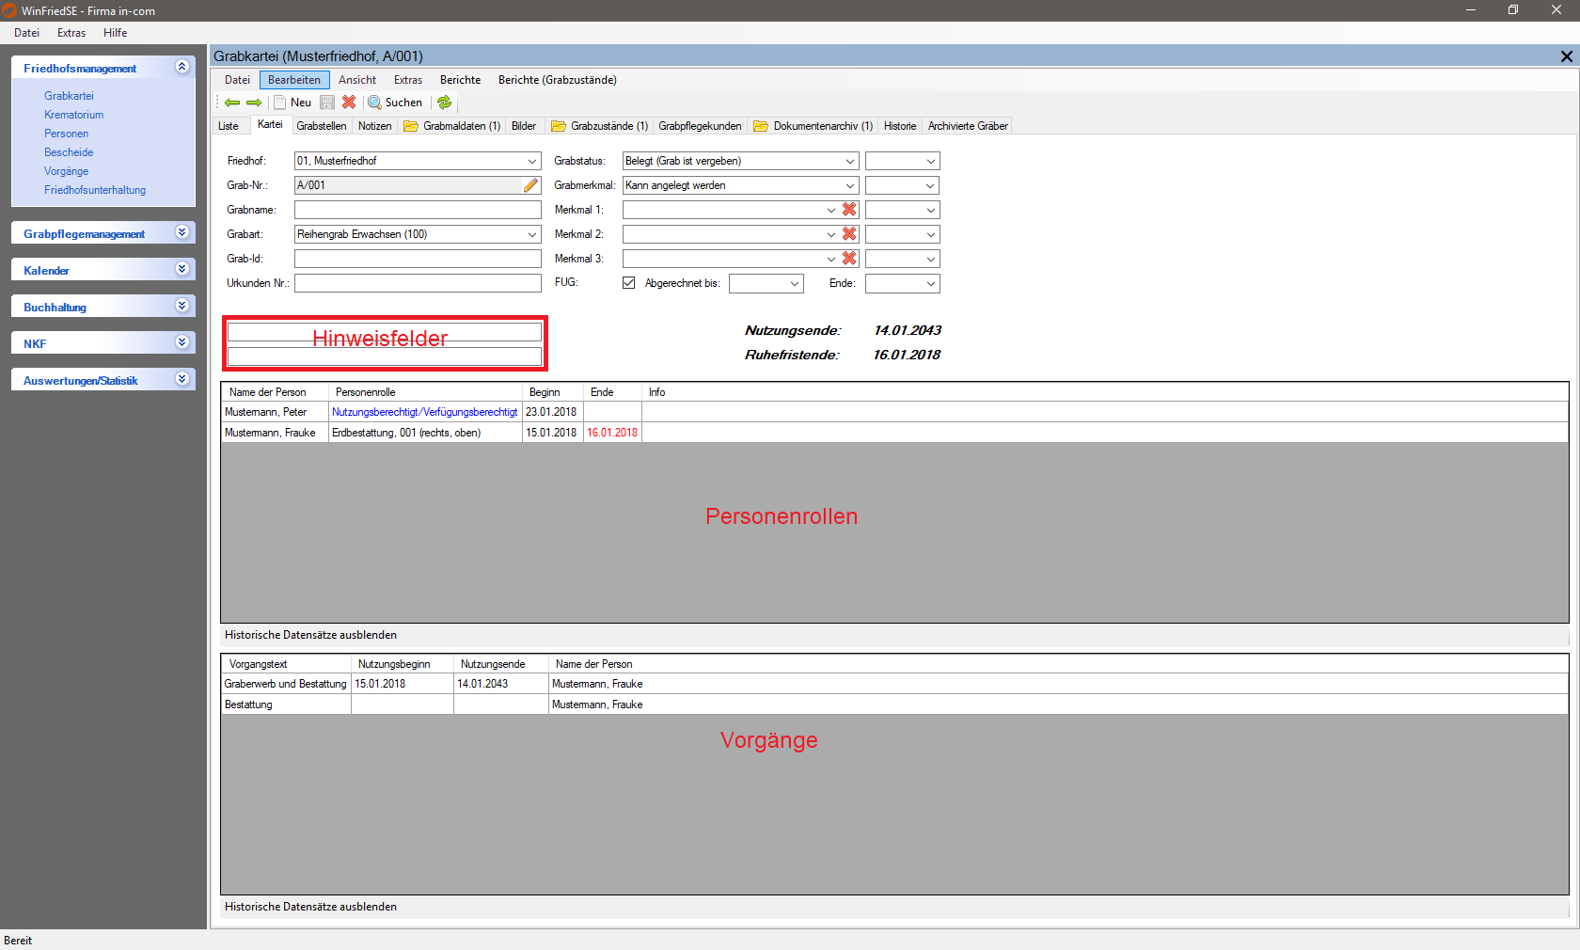Image resolution: width=1580 pixels, height=950 pixels.
Task: Click the Suchen button
Action: pos(395,103)
